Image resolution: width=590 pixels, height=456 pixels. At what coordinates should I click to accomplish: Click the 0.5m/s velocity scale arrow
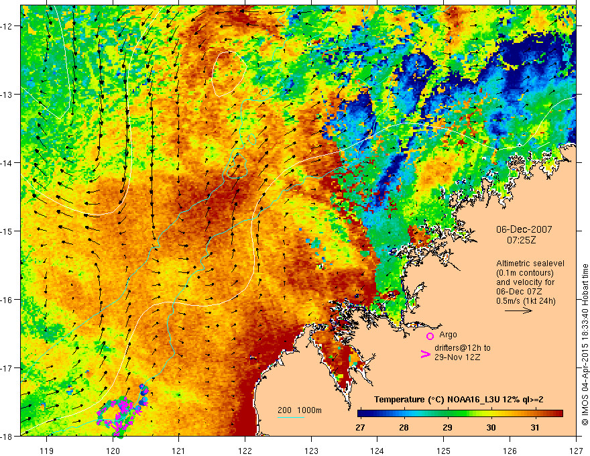[x=518, y=310]
